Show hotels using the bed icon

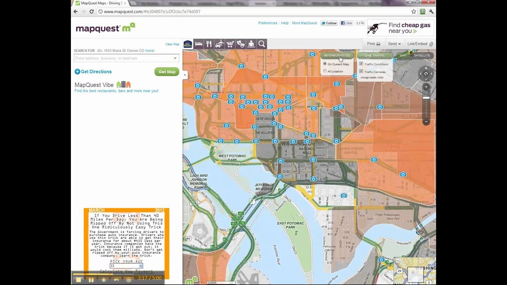coord(199,44)
